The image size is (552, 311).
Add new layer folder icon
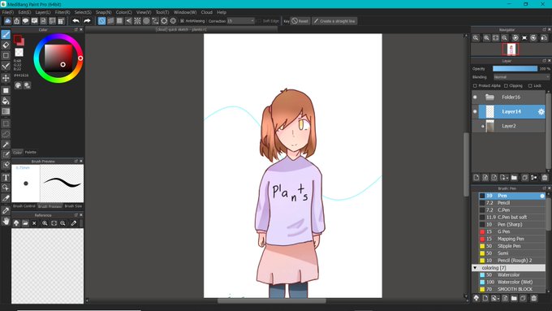[514, 178]
